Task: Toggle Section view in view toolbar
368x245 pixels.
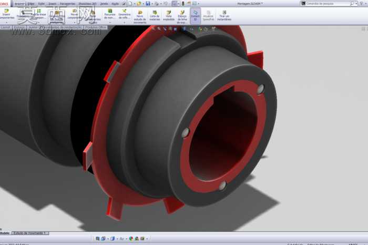Action: (170, 28)
